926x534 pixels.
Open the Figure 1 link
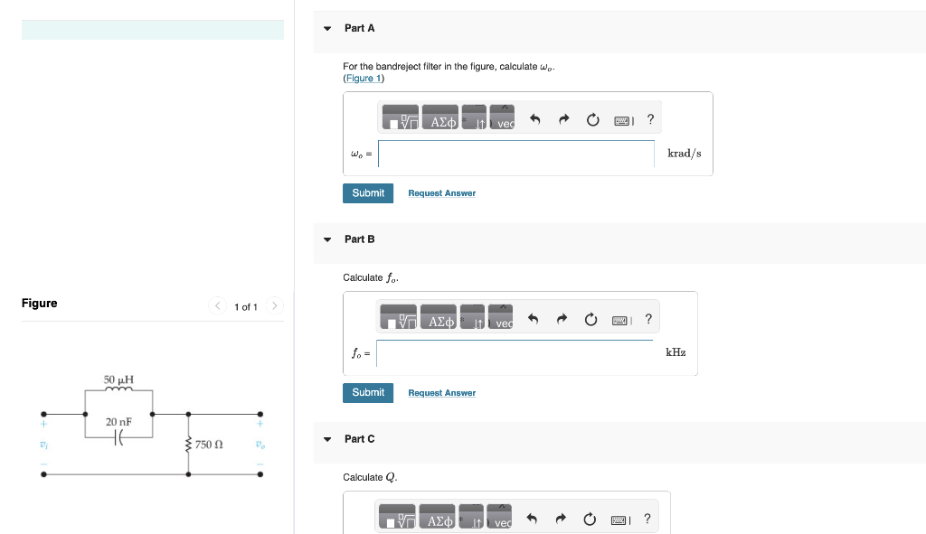tap(364, 78)
